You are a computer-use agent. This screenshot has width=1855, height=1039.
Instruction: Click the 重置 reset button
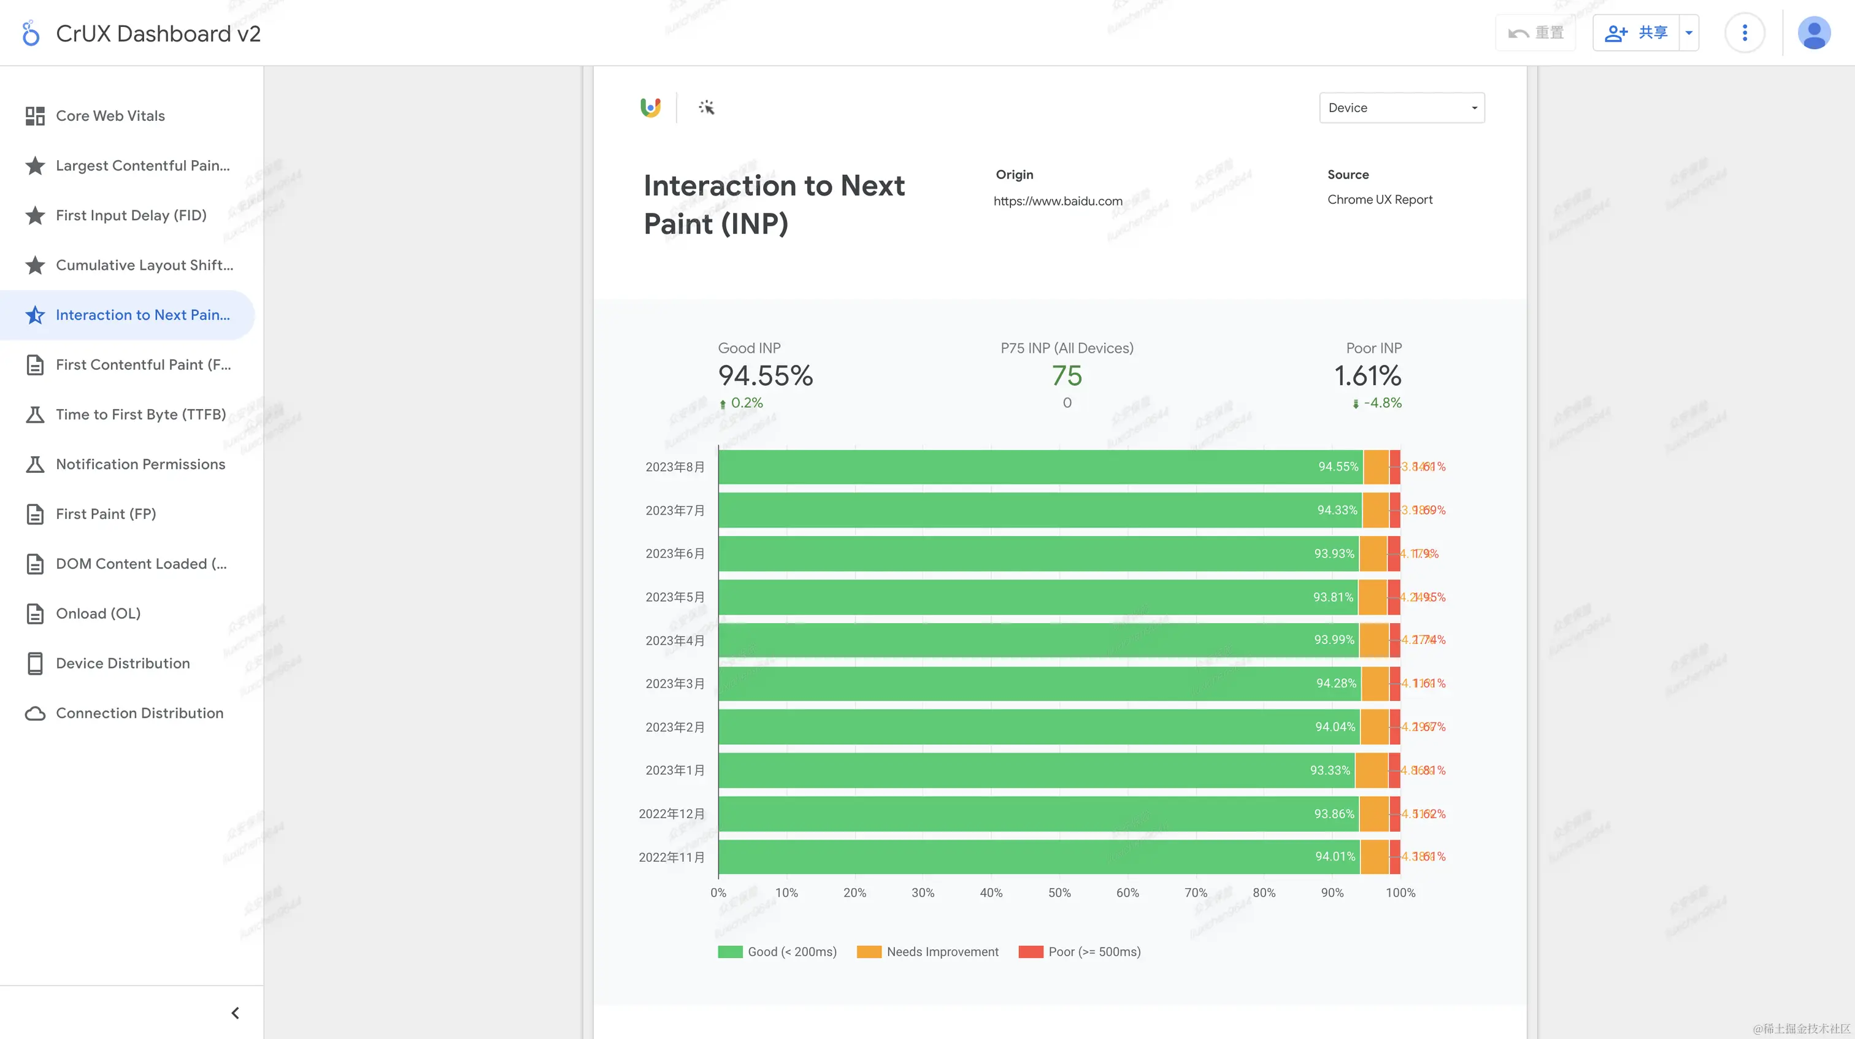pyautogui.click(x=1535, y=33)
